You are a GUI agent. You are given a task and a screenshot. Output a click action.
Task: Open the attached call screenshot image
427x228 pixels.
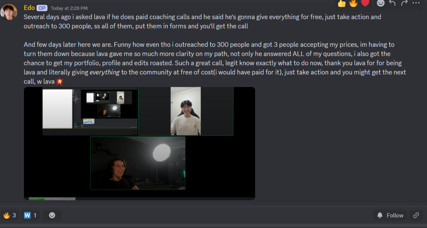point(140,144)
